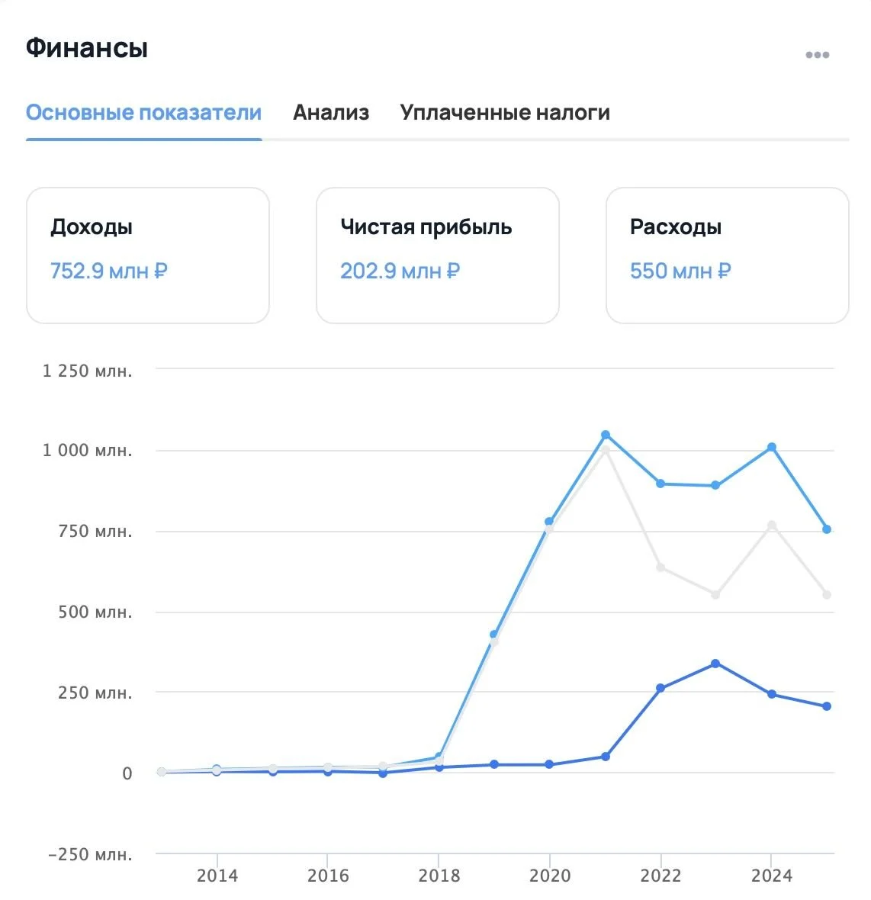
Task: Click the income data point for 2019
Action: pyautogui.click(x=494, y=635)
